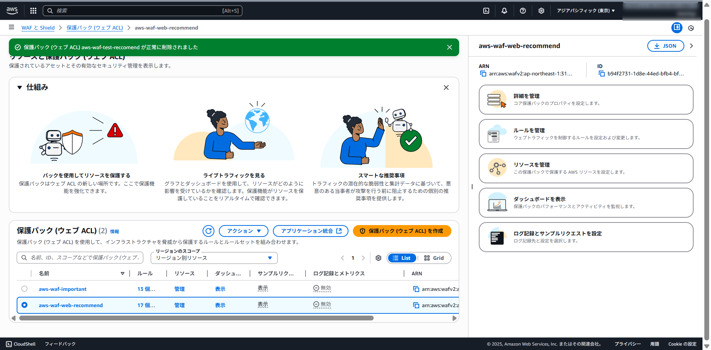Screen dimensions: 711x350
Task: Click 保護パック (ウェブ ACL) を作成 button
Action: click(402, 231)
